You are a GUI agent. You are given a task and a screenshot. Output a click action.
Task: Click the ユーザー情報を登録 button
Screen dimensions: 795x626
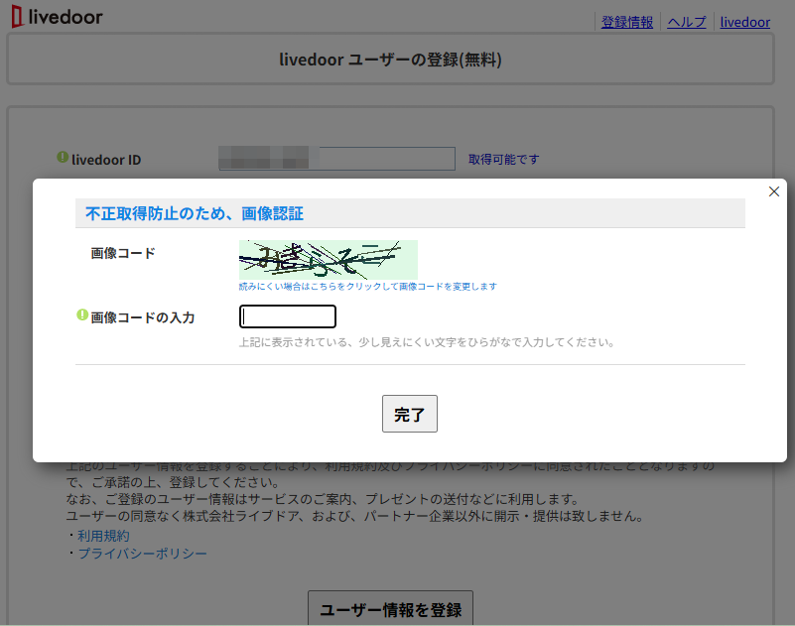(390, 608)
